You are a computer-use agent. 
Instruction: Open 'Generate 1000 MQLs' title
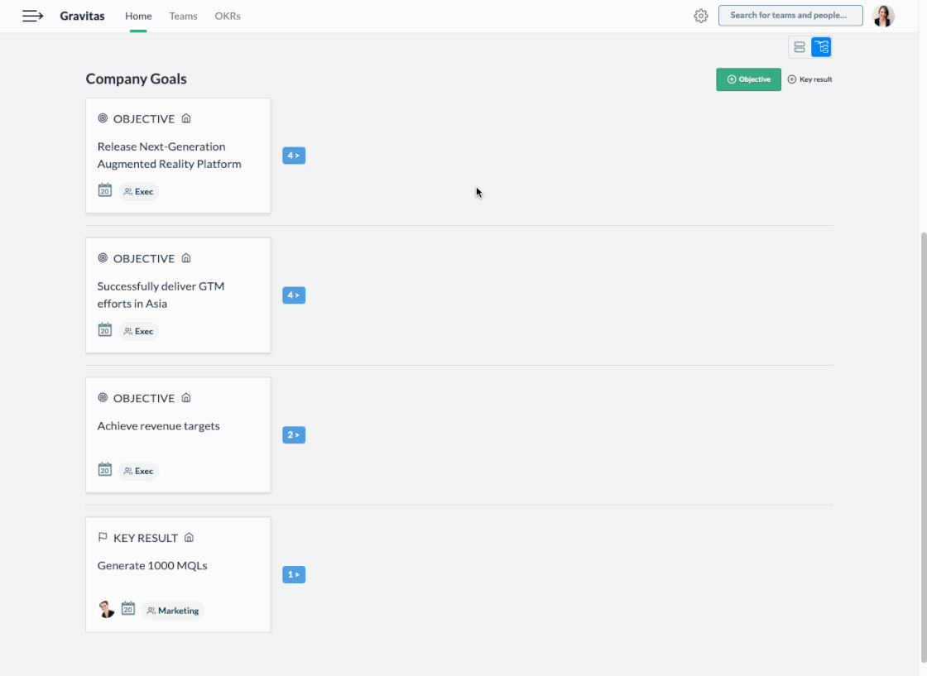[x=152, y=565]
